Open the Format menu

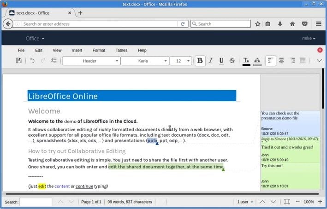(99, 50)
